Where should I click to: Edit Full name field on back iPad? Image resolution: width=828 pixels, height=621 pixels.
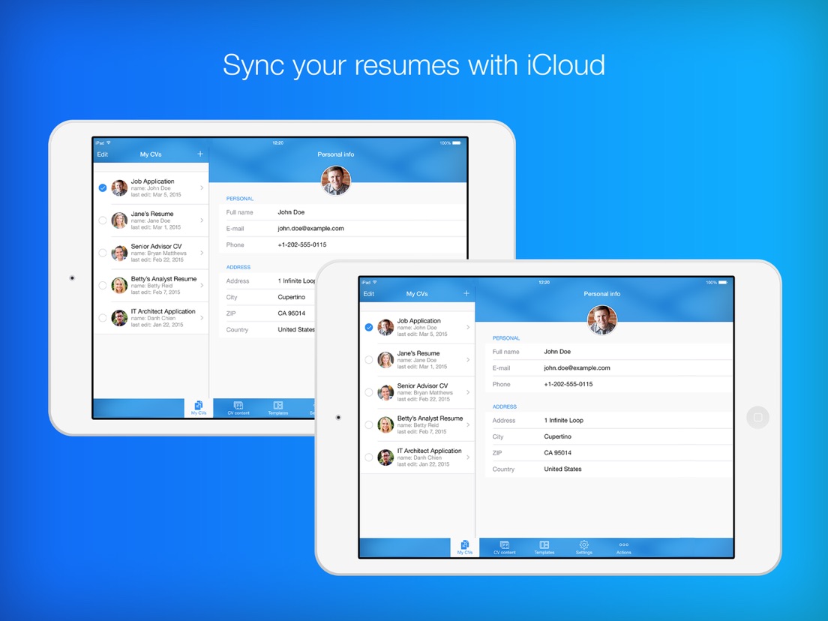pyautogui.click(x=343, y=212)
